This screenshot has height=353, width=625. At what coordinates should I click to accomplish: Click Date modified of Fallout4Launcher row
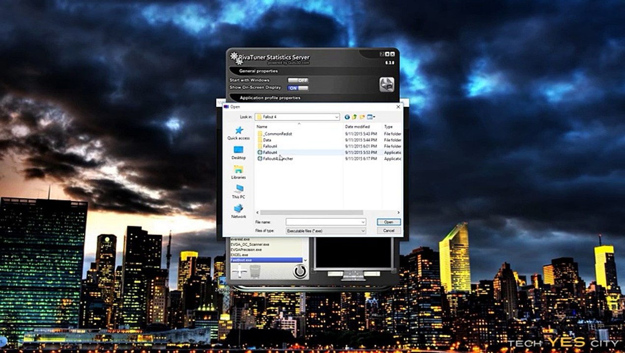[x=361, y=159]
